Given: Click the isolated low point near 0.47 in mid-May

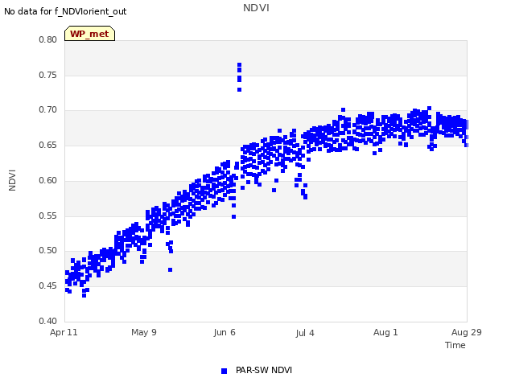Looking at the screenshot, I should 170,270.
